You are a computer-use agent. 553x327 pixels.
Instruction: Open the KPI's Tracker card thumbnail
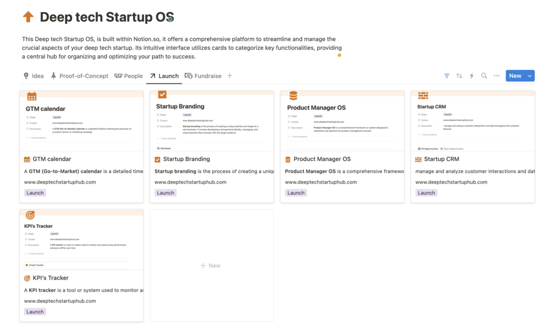(x=81, y=239)
